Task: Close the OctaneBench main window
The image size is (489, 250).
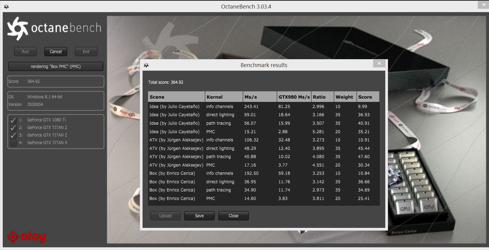Action: point(483,5)
